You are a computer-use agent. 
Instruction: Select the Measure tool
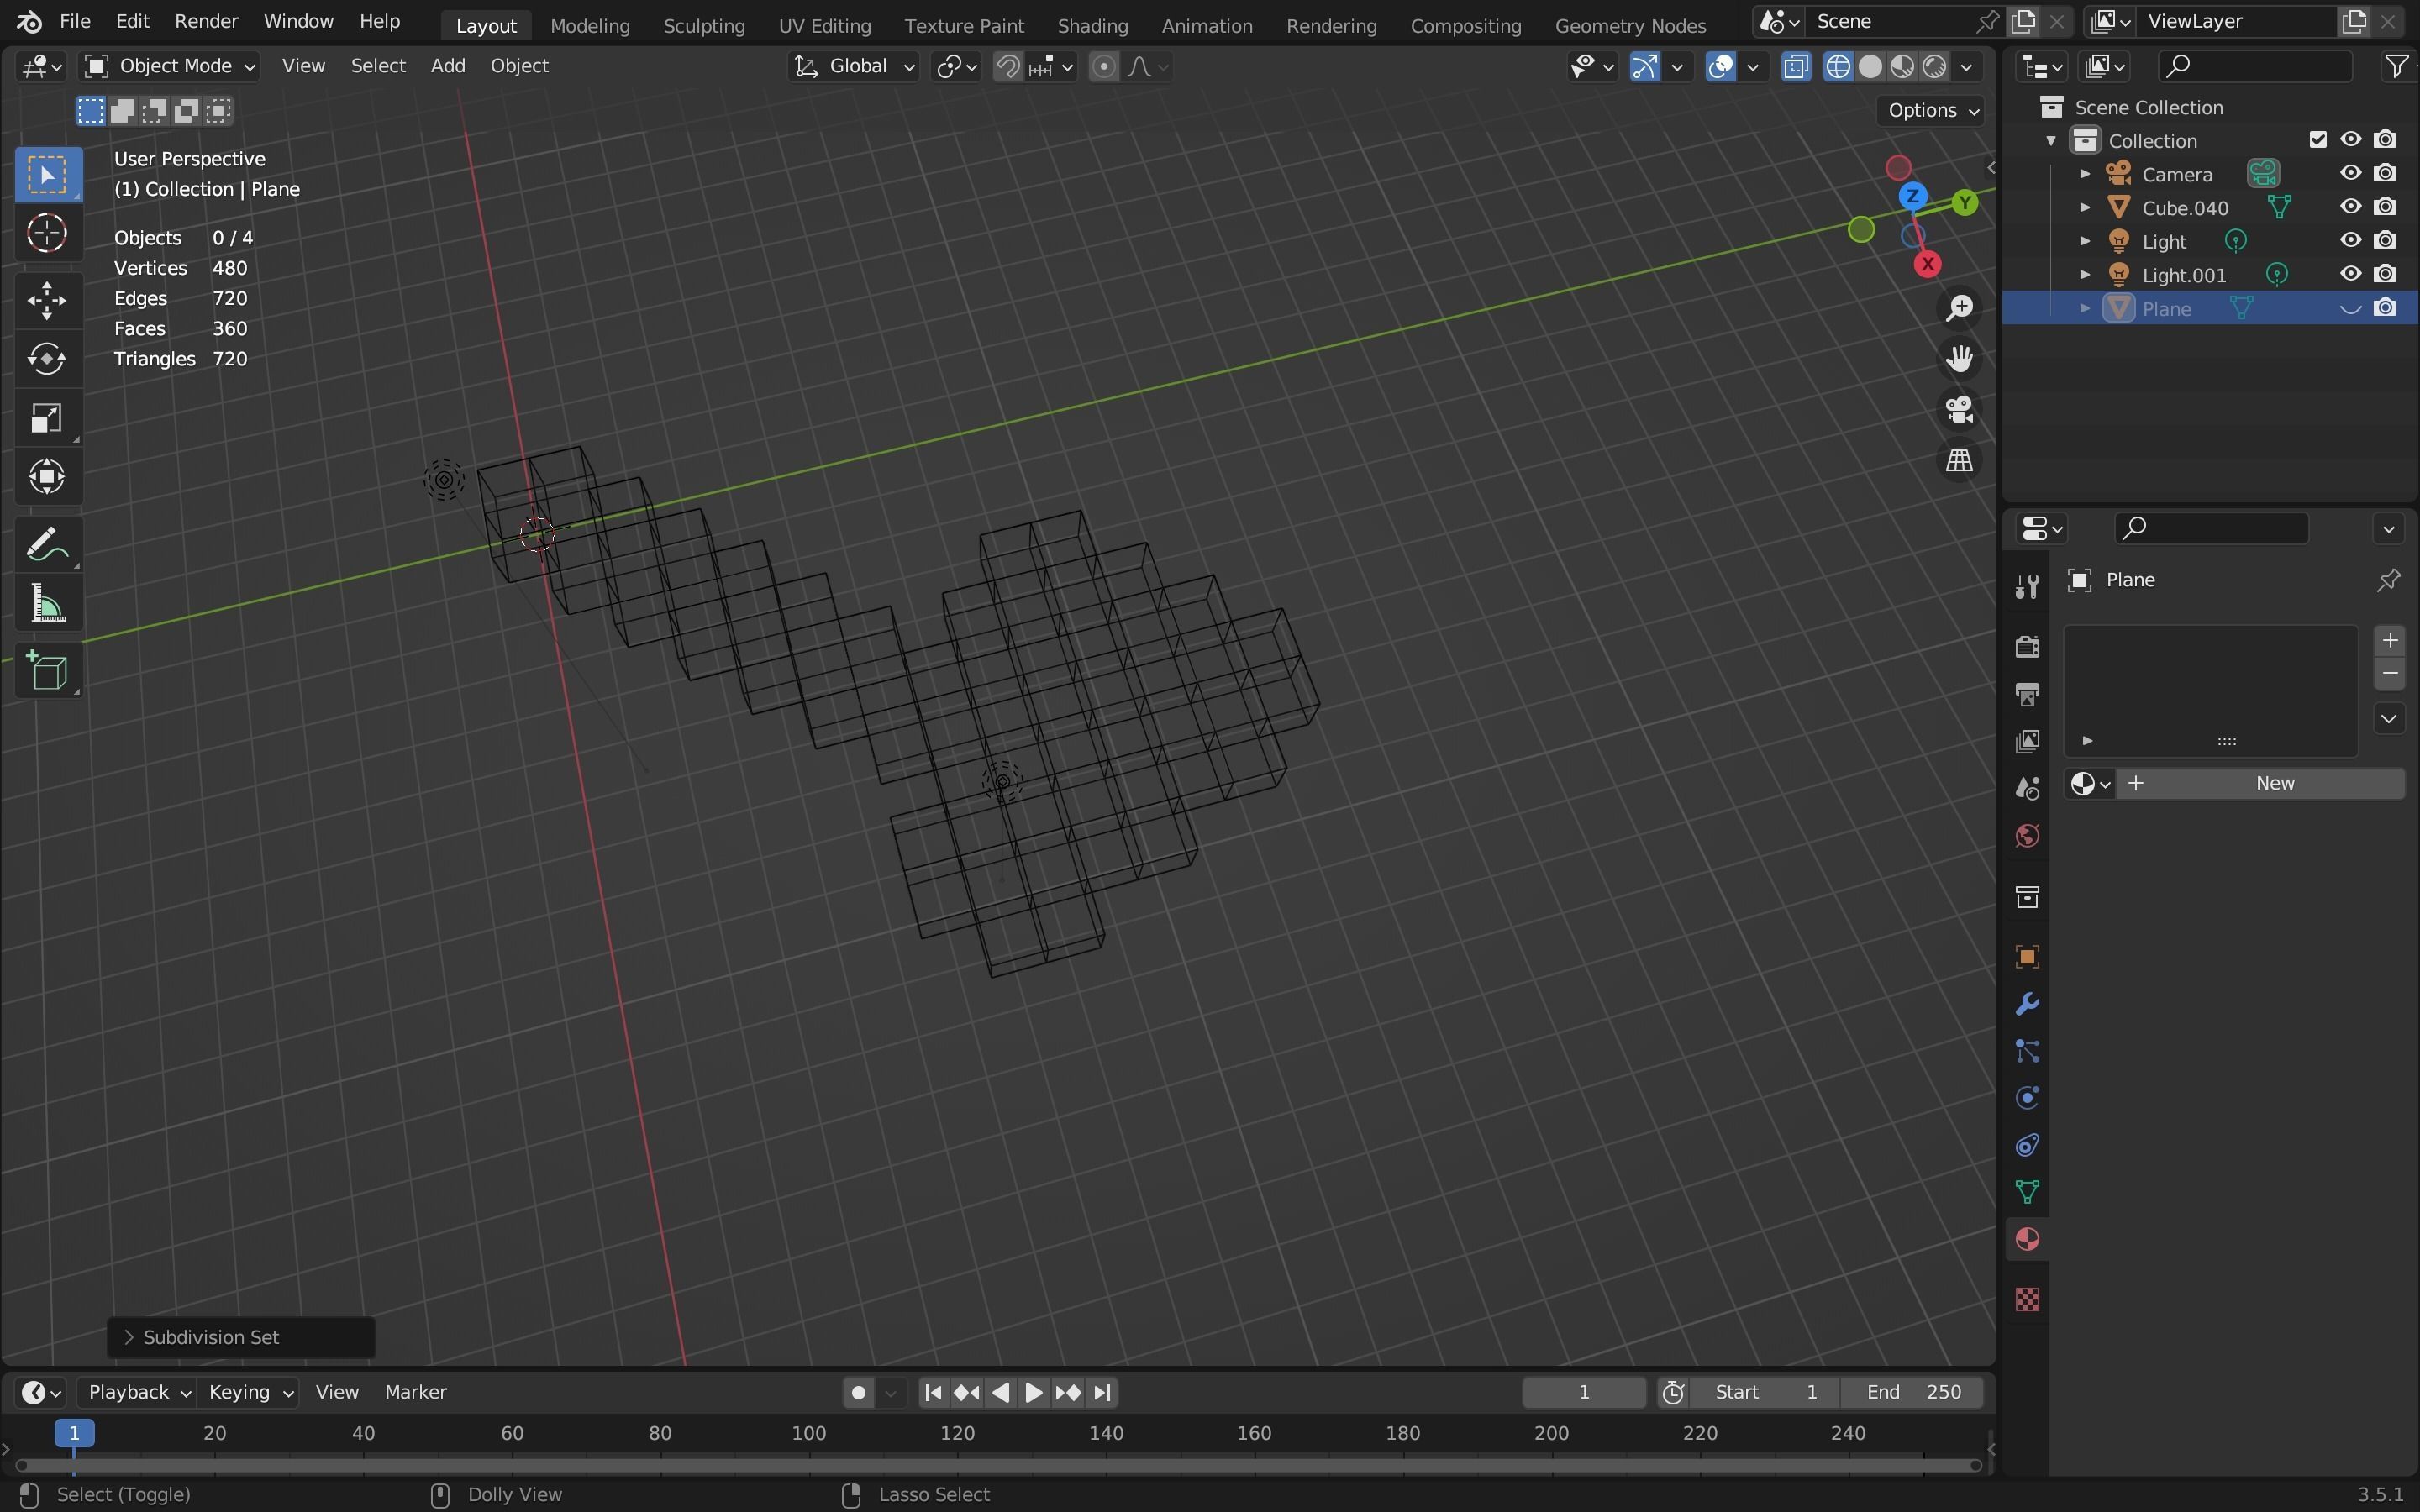click(47, 605)
